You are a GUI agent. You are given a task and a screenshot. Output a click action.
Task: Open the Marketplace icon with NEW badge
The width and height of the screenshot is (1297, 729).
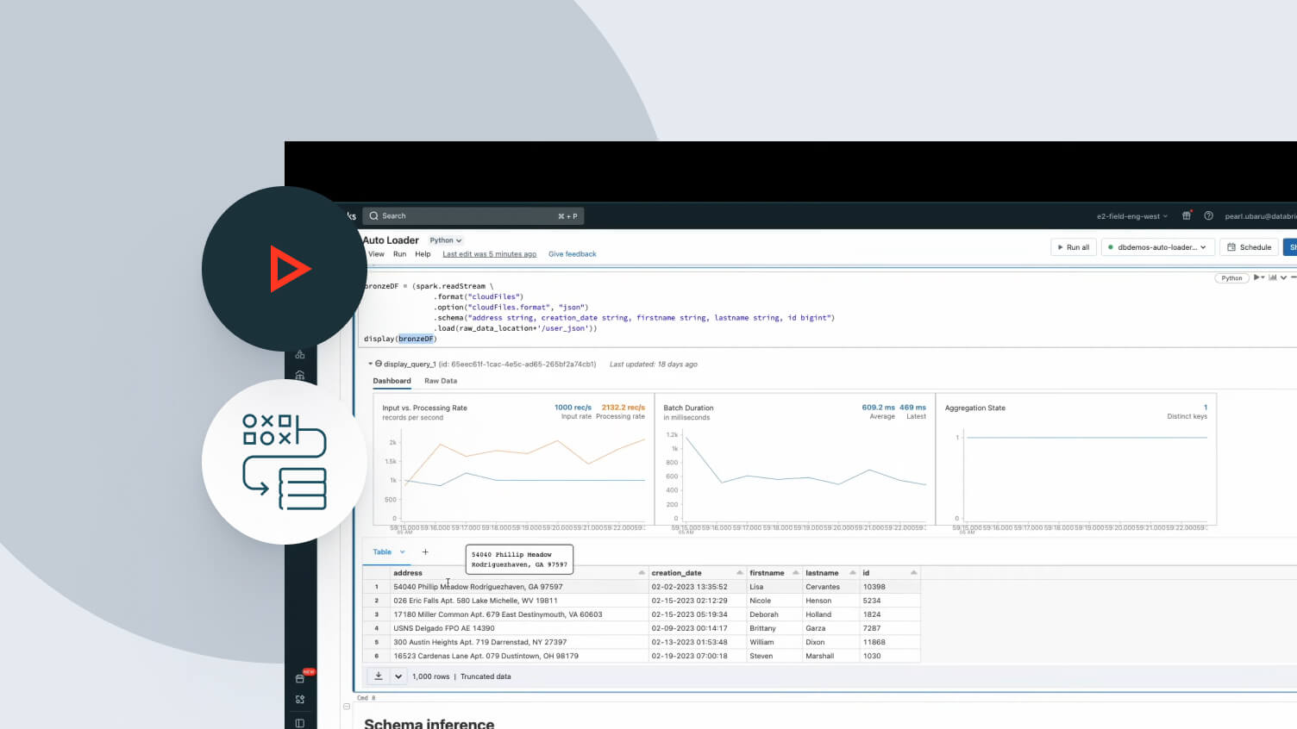click(x=300, y=678)
